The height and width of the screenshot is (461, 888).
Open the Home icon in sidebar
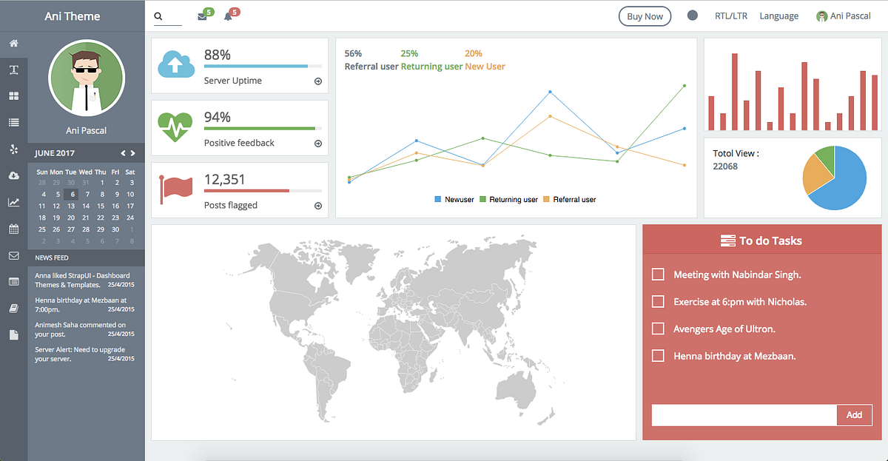click(13, 44)
